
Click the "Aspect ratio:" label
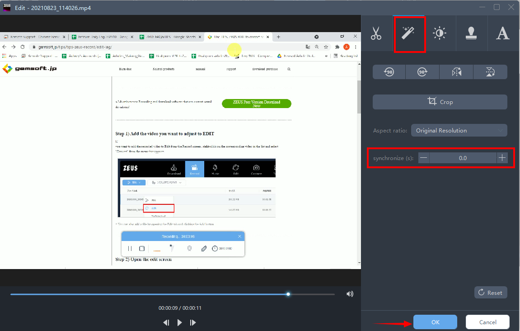point(390,131)
